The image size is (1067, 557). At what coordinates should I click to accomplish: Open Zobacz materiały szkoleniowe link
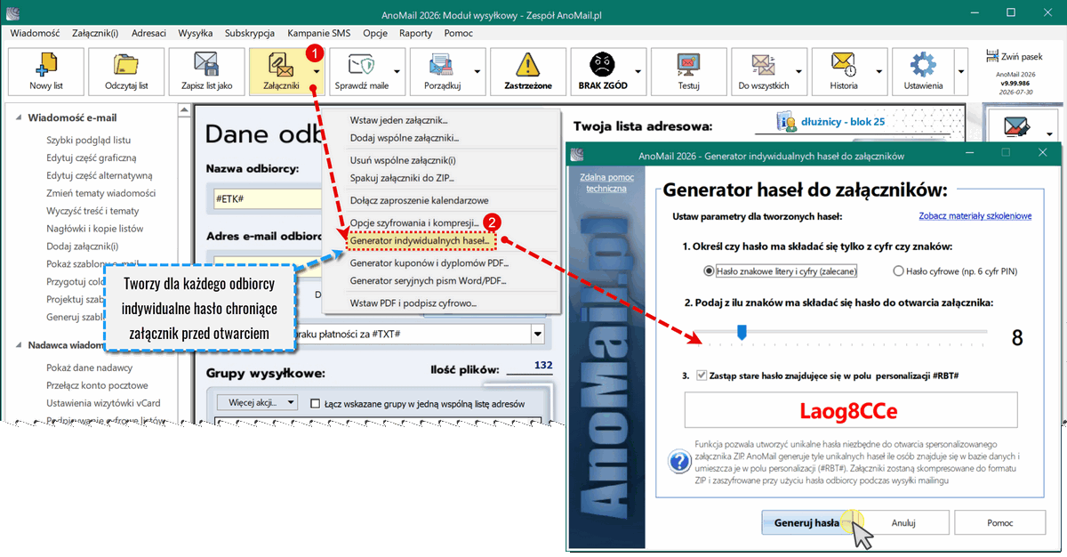[x=975, y=215]
